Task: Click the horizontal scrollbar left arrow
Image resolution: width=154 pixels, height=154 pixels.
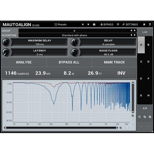Action: 5,128
